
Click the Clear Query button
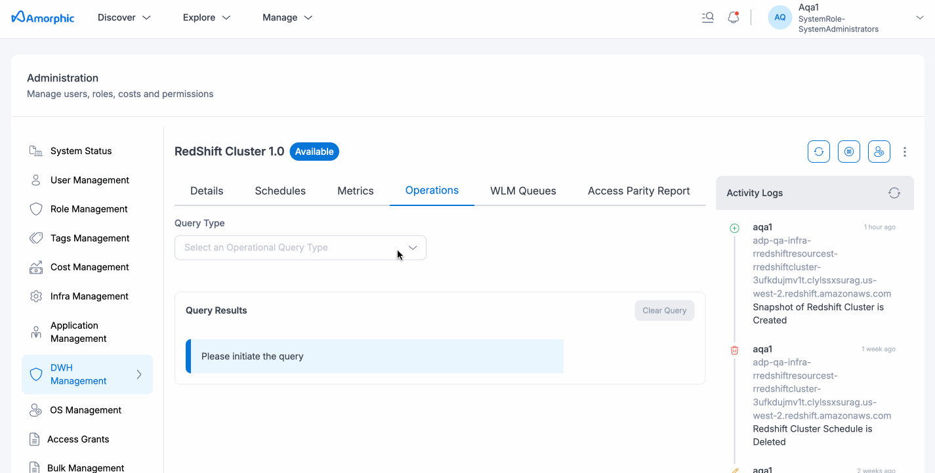pos(665,310)
